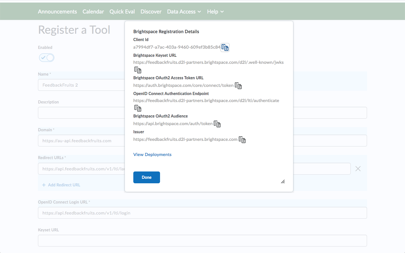Focus the OpenID Connect Login URL field
The height and width of the screenshot is (253, 405).
coord(202,213)
